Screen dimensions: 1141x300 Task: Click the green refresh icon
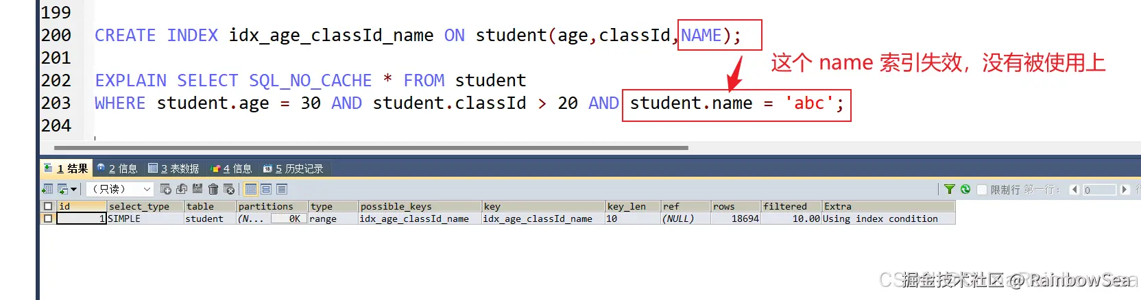tap(965, 189)
